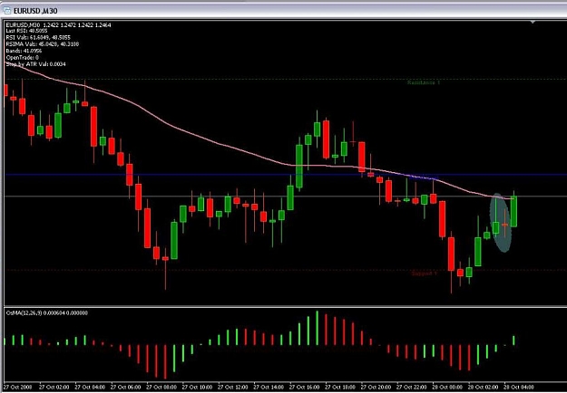This screenshot has width=567, height=393.
Task: Click the 27 Oct 22:00 time axis label
Action: [x=412, y=388]
